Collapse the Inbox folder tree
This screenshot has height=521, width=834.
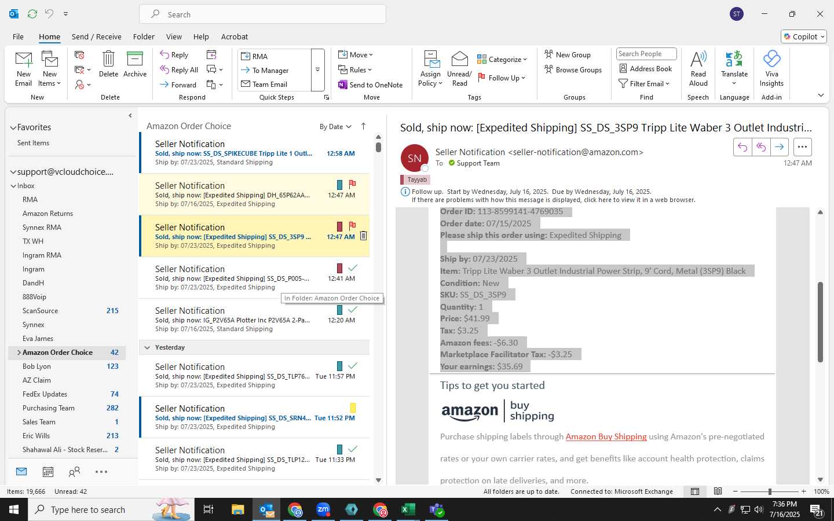13,186
